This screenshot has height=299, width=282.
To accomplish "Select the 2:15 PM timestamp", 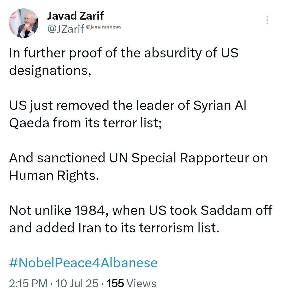I will coord(28,283).
